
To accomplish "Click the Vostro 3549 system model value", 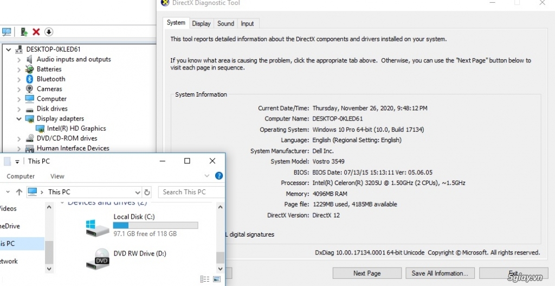I will [328, 162].
